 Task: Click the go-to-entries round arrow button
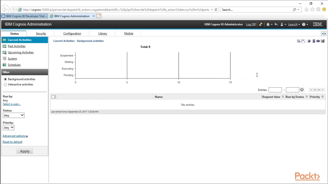coord(302,90)
